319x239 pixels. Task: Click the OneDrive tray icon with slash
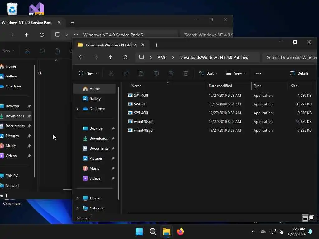263,232
